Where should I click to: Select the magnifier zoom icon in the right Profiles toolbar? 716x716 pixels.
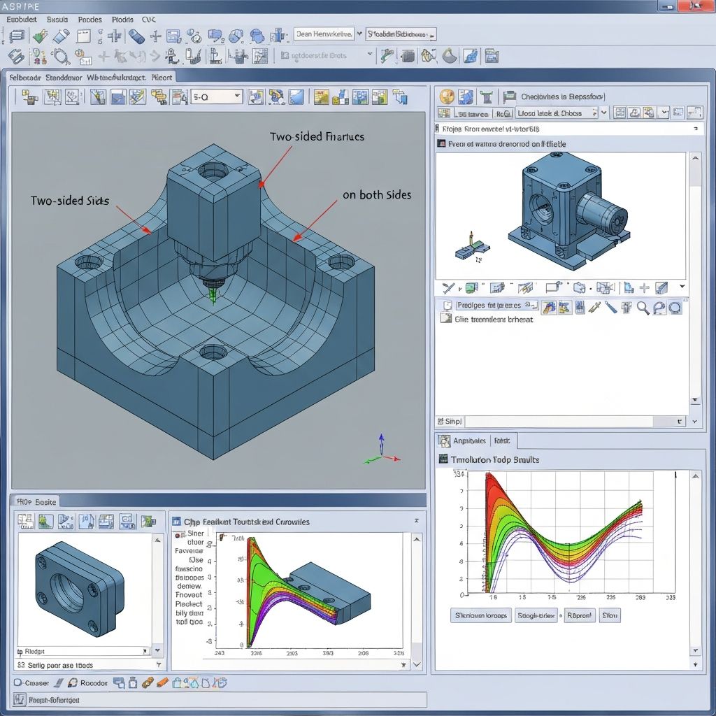643,306
